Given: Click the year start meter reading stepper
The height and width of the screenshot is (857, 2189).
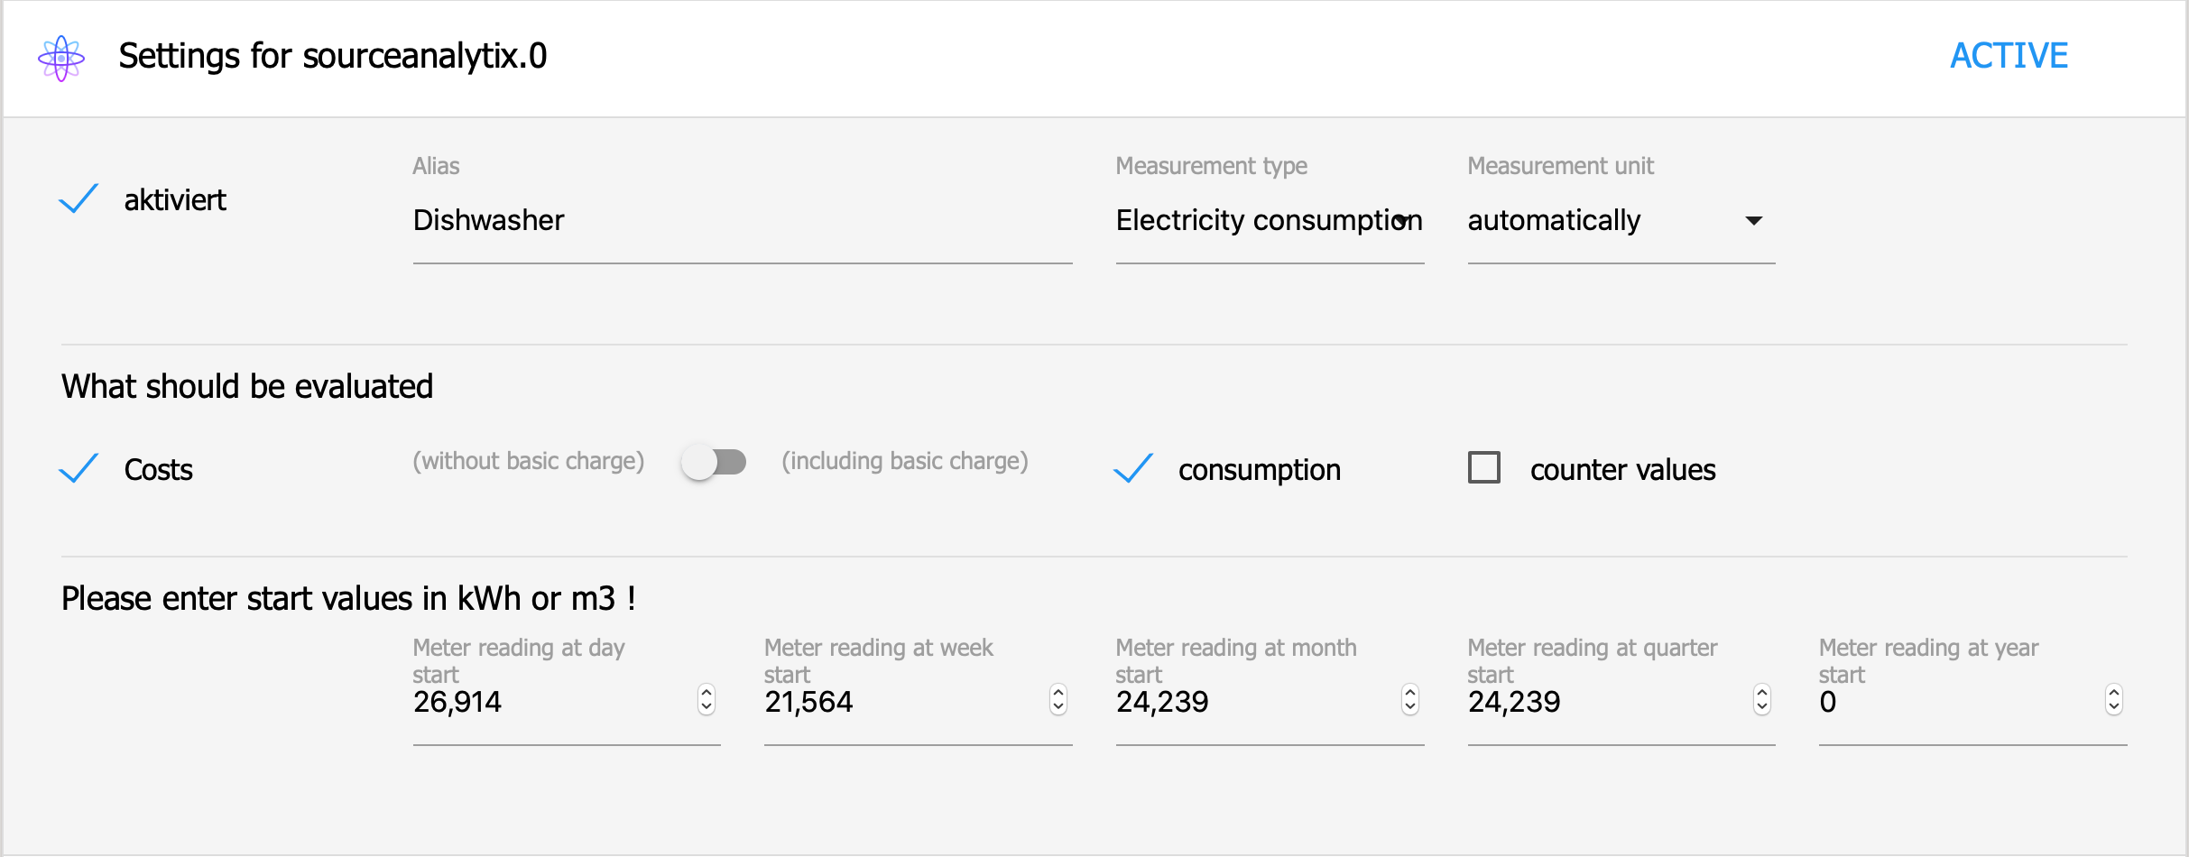Looking at the screenshot, I should (2113, 700).
